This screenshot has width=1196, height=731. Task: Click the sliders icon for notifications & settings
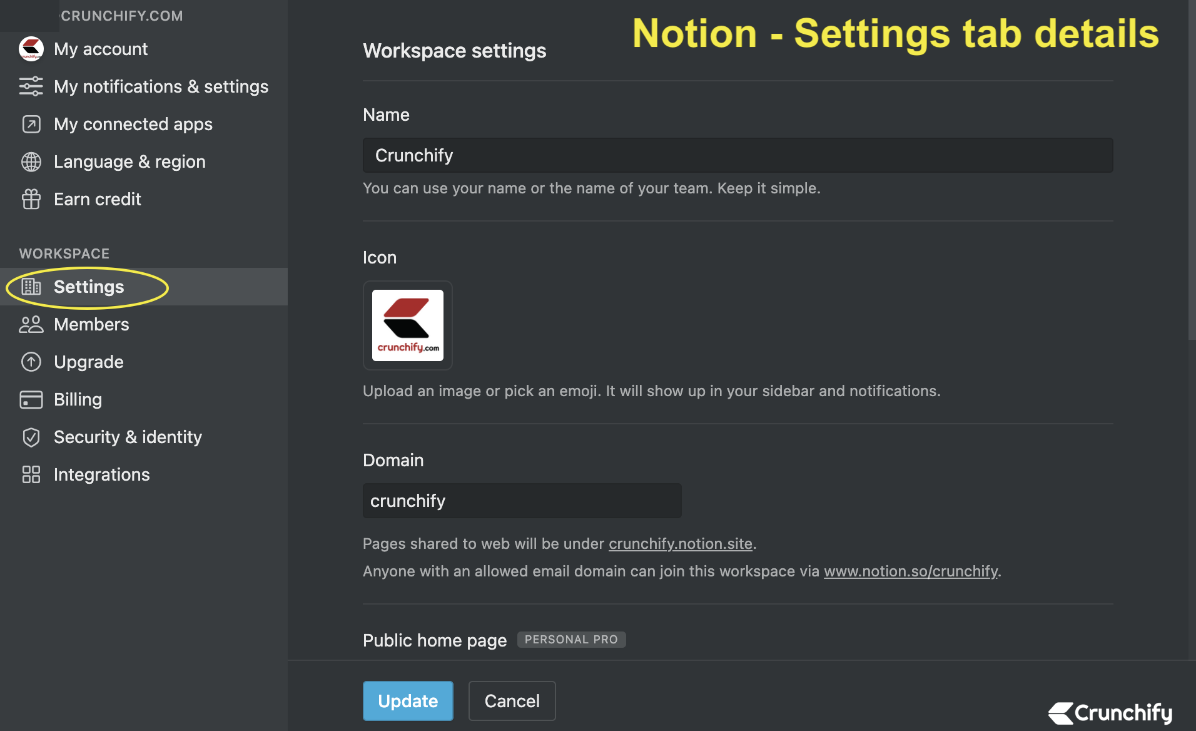tap(31, 86)
